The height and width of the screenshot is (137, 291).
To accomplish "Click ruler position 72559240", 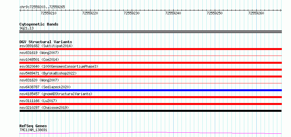I will coord(173,13).
